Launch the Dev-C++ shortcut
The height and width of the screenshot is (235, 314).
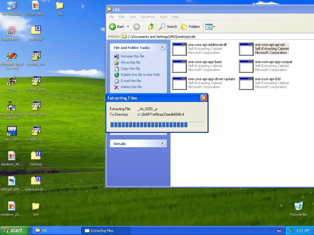pyautogui.click(x=12, y=133)
